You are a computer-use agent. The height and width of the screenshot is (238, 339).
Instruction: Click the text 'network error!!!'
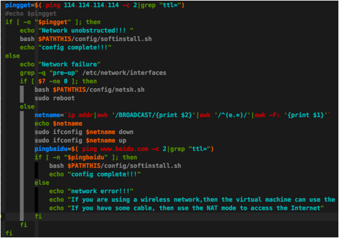[x=101, y=191]
